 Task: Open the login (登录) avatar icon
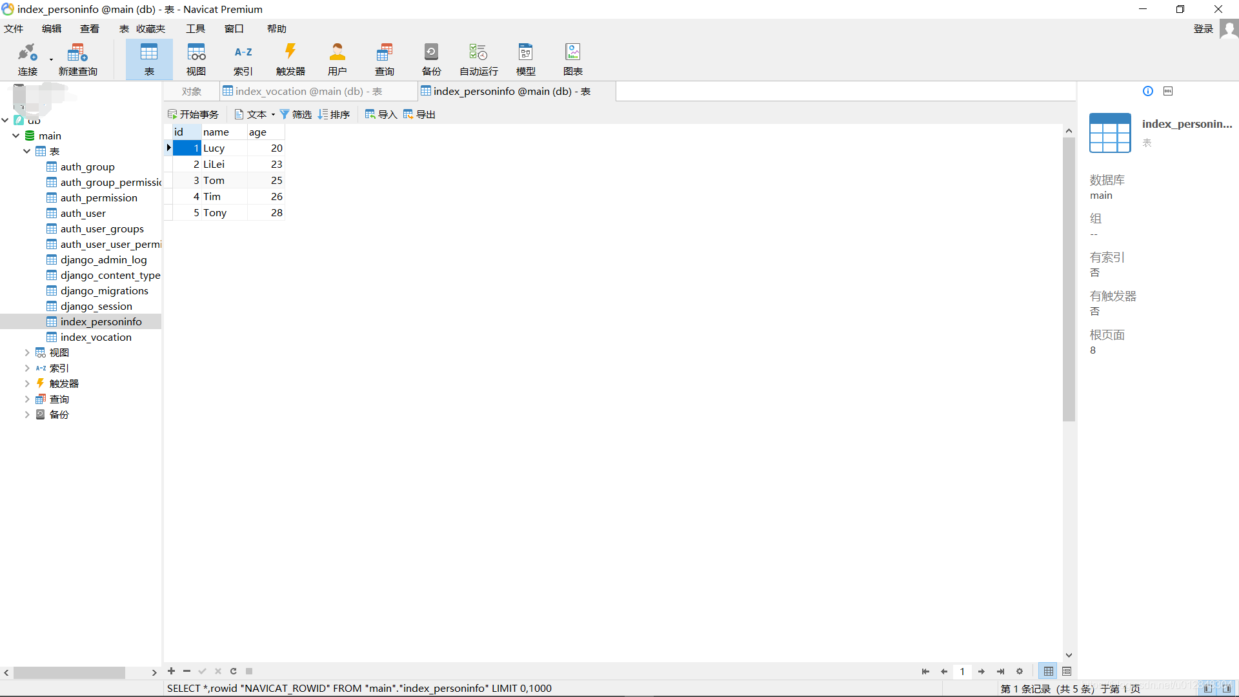1229,29
